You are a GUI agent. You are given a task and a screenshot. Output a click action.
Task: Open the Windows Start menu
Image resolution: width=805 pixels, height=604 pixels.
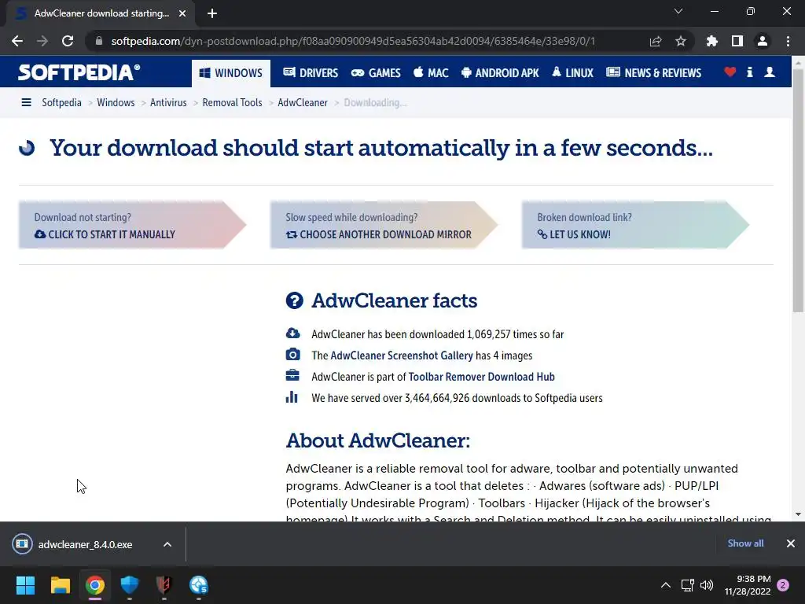coord(25,585)
